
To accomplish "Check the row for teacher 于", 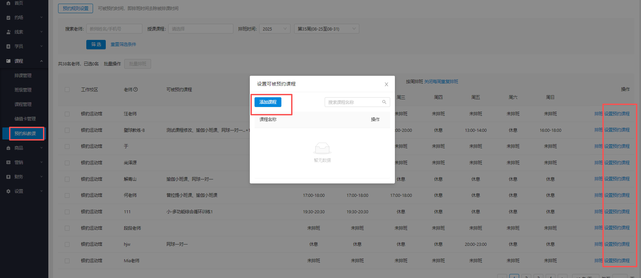I will (67, 147).
